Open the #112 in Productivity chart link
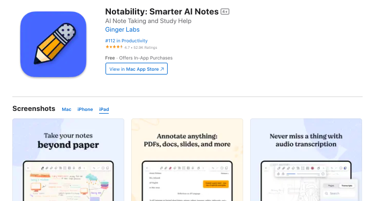The height and width of the screenshot is (201, 376). point(126,41)
